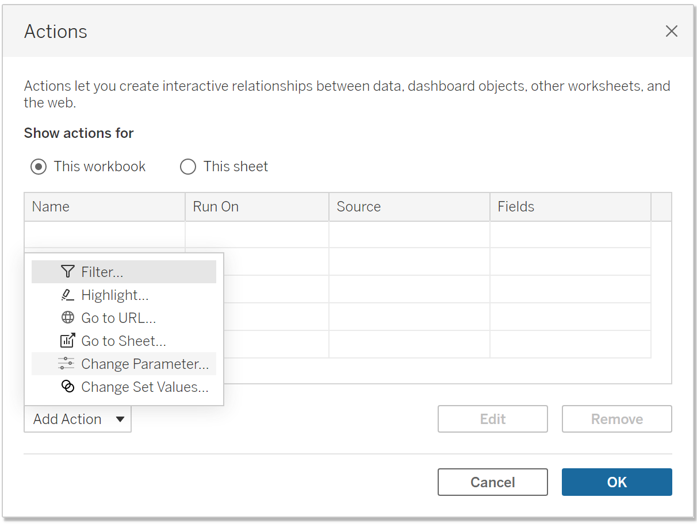Close the Actions dialog with X
The image size is (697, 524).
(x=671, y=32)
